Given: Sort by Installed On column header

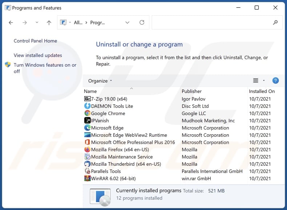Looking at the screenshot, I should [262, 91].
